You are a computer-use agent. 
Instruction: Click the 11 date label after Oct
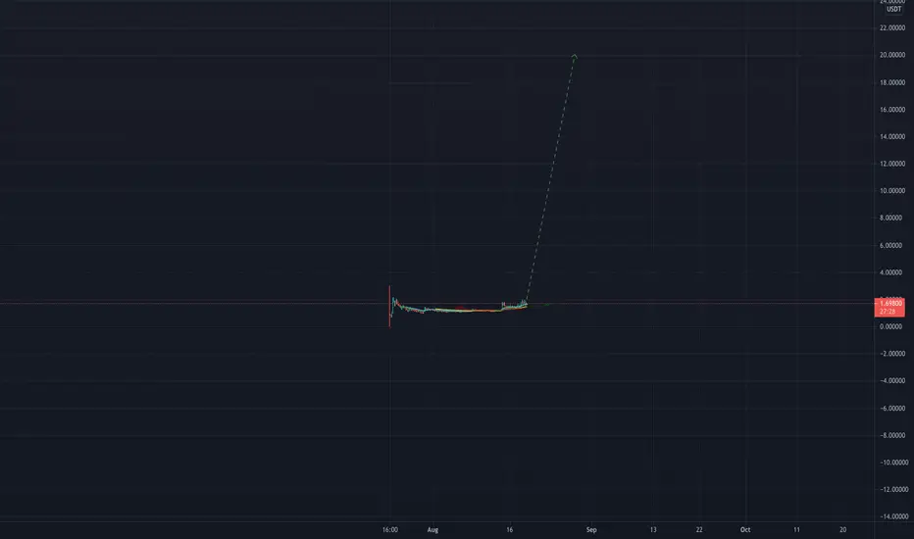point(796,529)
